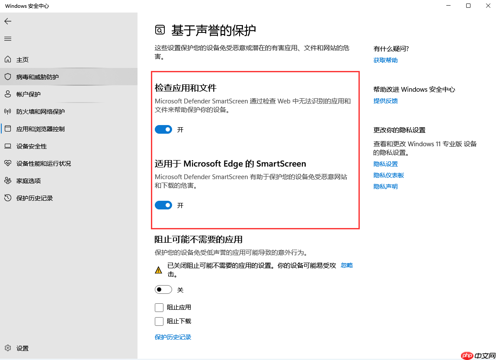Click the 忽略 link in the warning
The width and height of the screenshot is (496, 360).
pyautogui.click(x=346, y=265)
